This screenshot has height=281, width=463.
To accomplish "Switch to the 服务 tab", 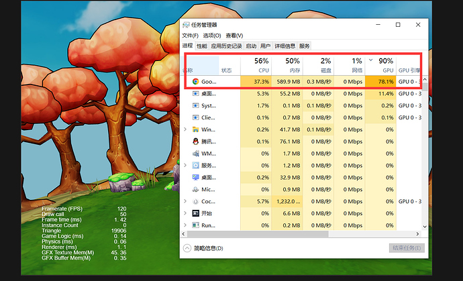I will (x=305, y=46).
